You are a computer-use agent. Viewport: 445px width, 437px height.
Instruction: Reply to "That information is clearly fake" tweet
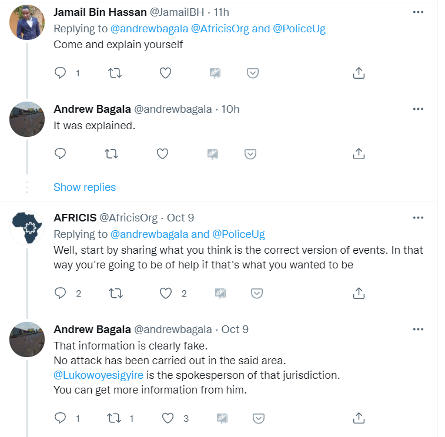pyautogui.click(x=60, y=418)
